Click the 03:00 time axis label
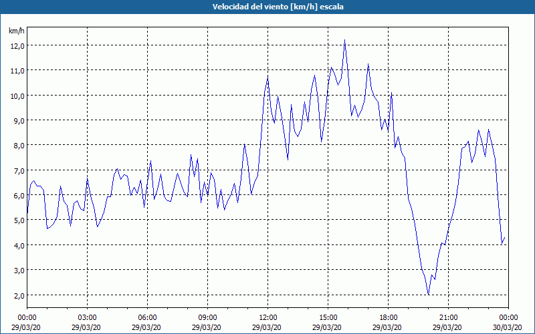 (88, 318)
